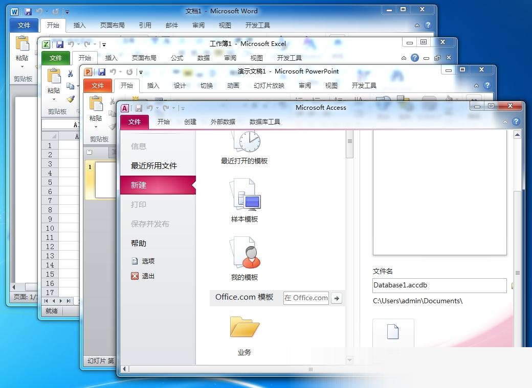Click the Office.com search go arrow button

[x=337, y=298]
